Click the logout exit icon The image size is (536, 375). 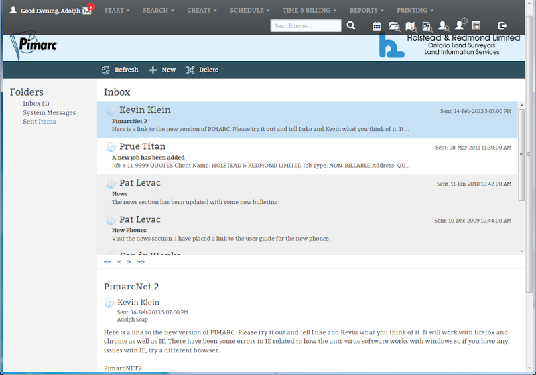tap(503, 25)
